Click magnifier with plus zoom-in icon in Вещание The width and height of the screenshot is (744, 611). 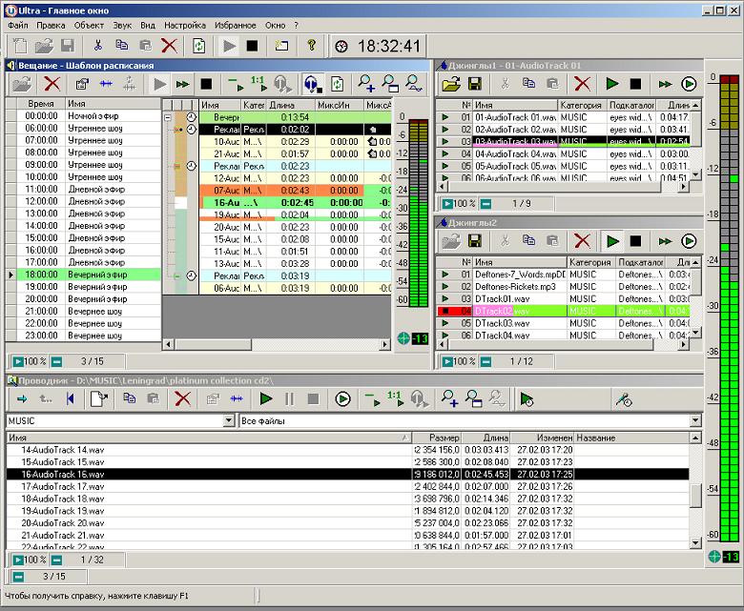[366, 84]
